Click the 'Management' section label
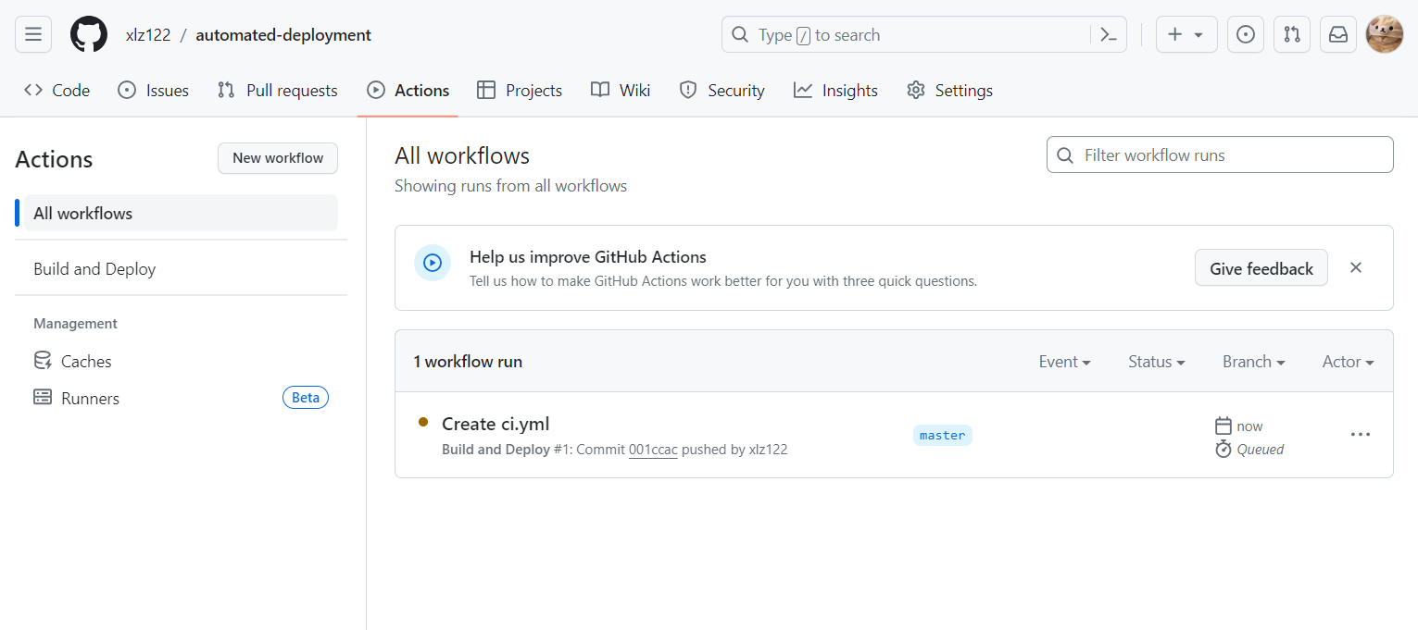1418x630 pixels. [75, 324]
